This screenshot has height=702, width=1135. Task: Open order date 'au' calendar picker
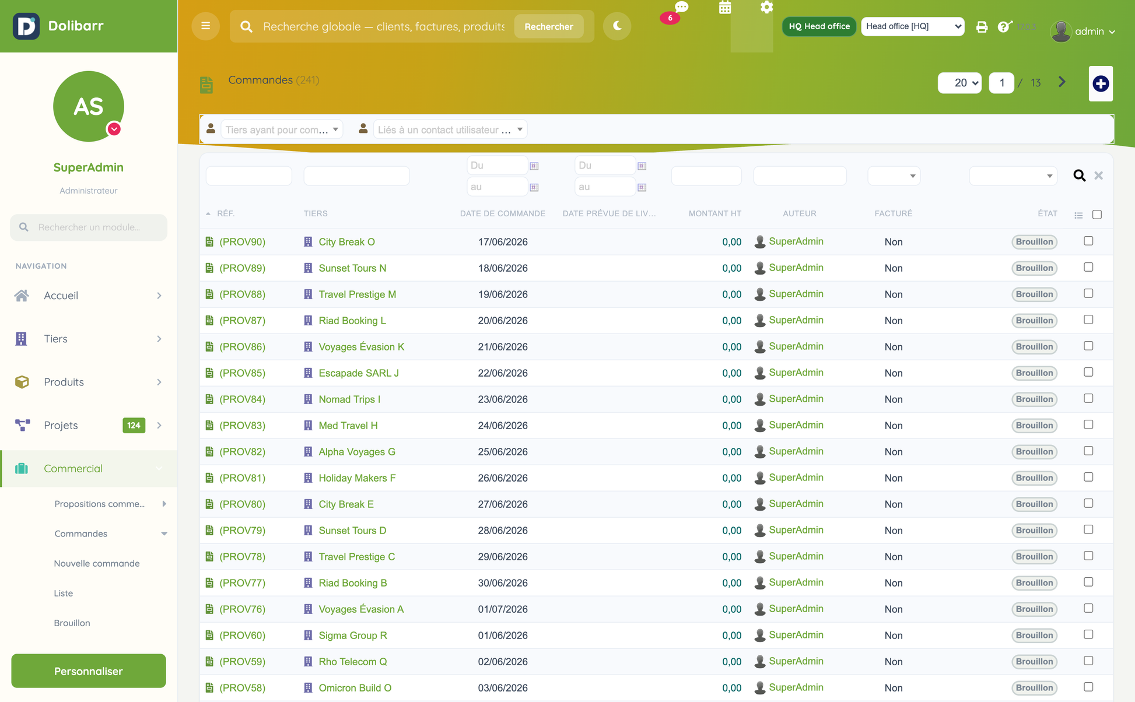click(x=534, y=187)
